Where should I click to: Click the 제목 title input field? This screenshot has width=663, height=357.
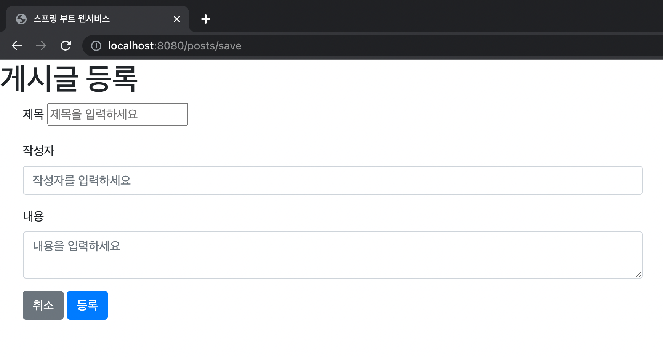coord(118,114)
